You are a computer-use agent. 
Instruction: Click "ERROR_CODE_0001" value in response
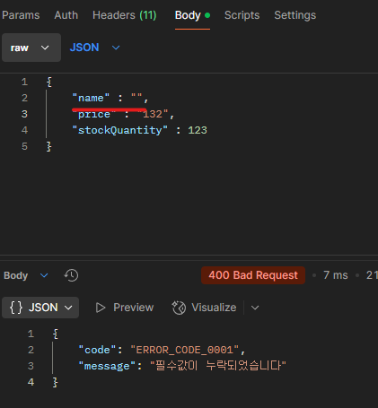coord(185,350)
